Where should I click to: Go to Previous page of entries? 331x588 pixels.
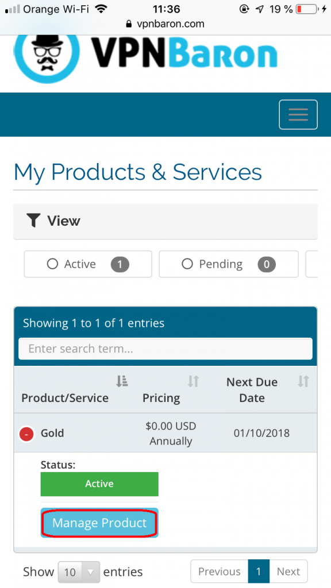(x=219, y=571)
